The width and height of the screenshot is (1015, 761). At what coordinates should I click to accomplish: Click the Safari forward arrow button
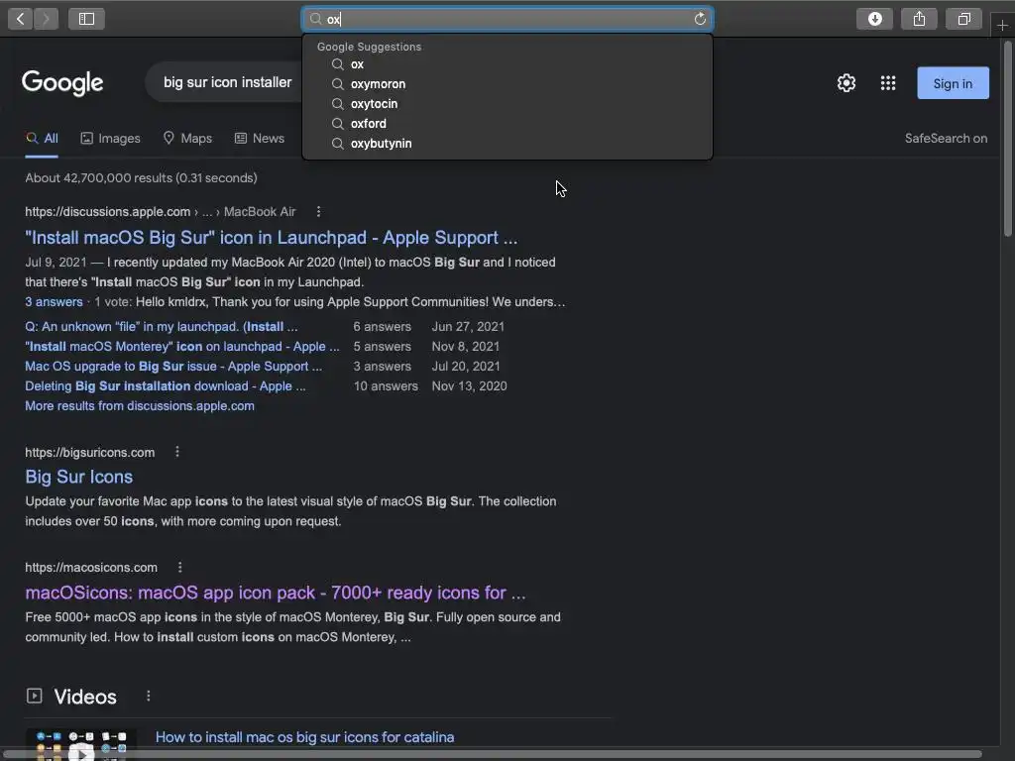[46, 19]
